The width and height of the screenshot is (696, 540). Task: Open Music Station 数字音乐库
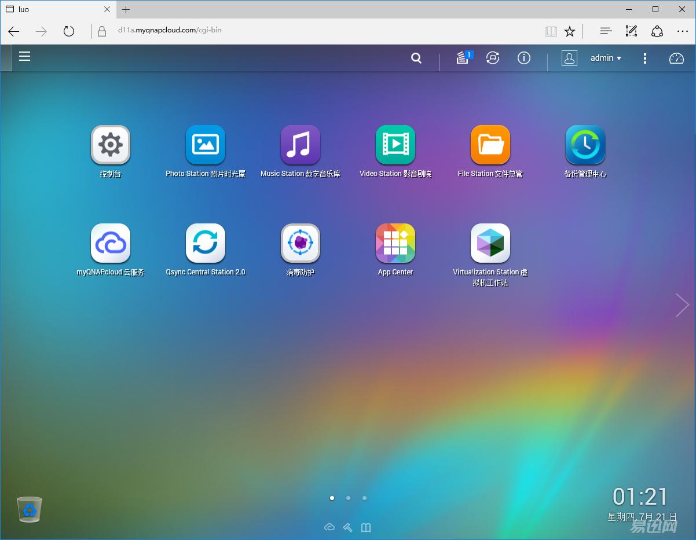[x=301, y=145]
